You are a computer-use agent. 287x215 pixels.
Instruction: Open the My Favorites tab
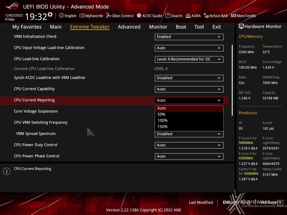coord(27,27)
